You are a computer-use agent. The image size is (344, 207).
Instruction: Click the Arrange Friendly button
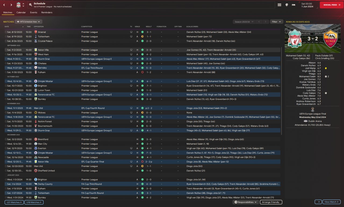[271, 202]
